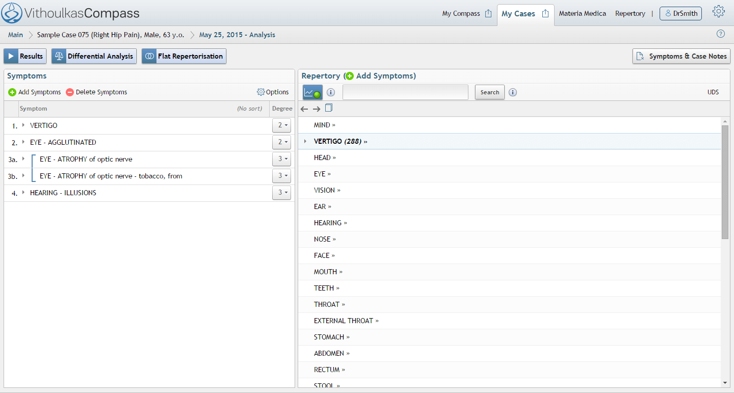Click the repertory forward arrow

[x=317, y=109]
